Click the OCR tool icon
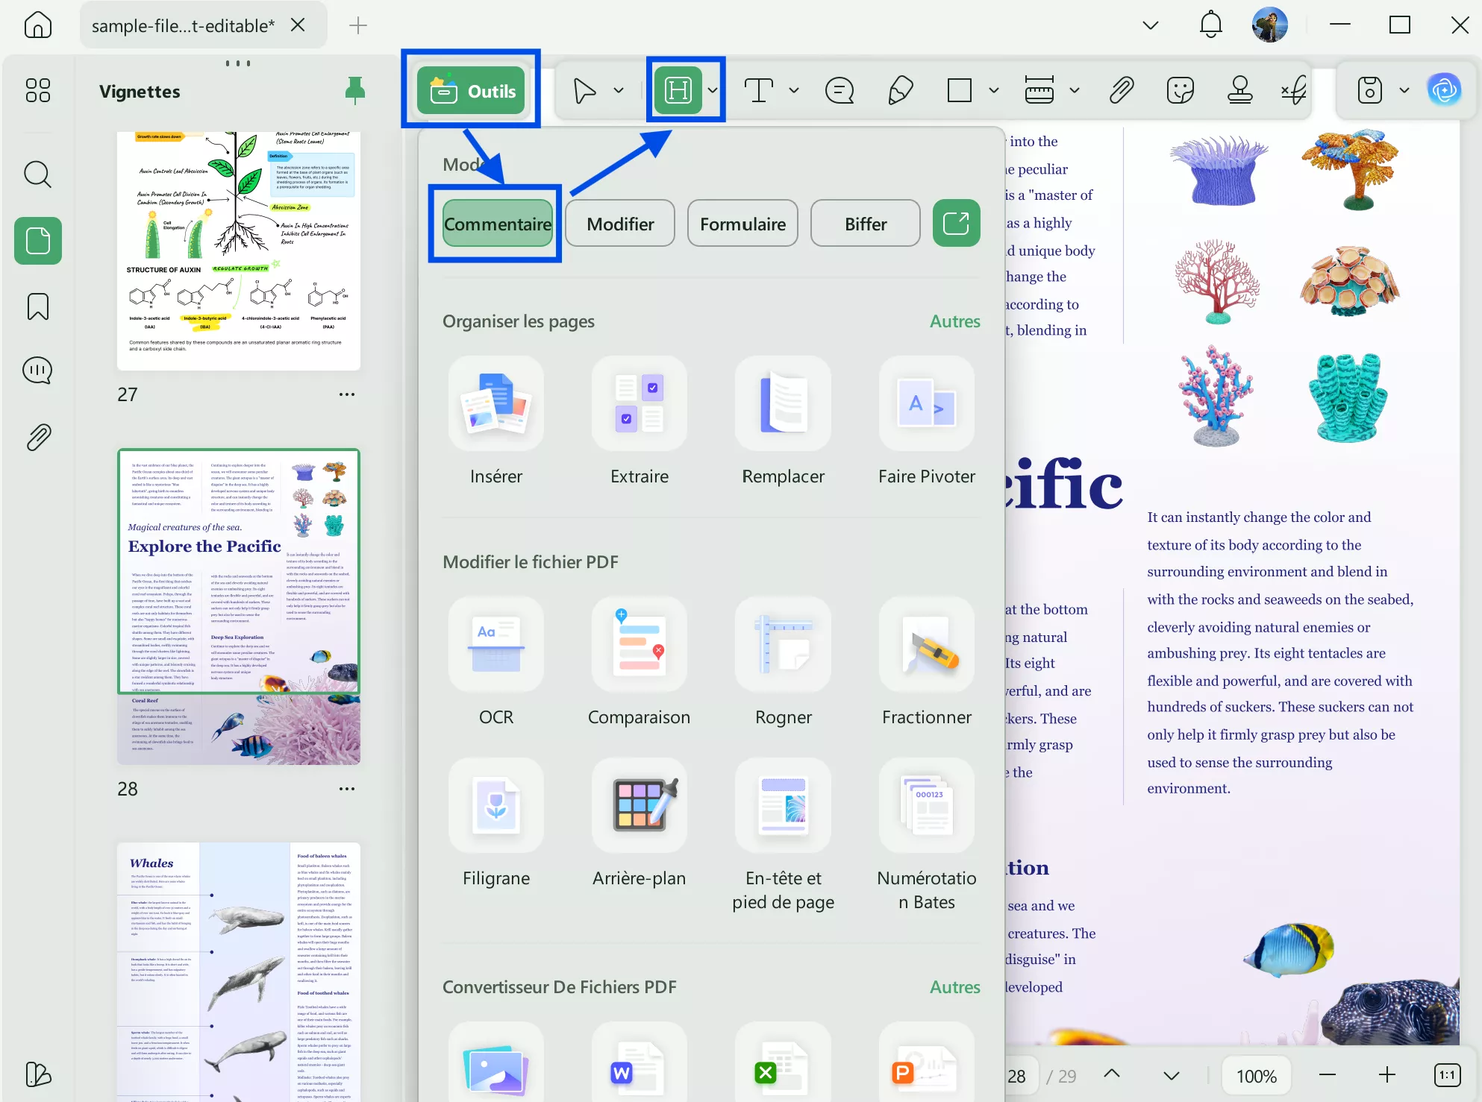The image size is (1482, 1102). [x=495, y=644]
